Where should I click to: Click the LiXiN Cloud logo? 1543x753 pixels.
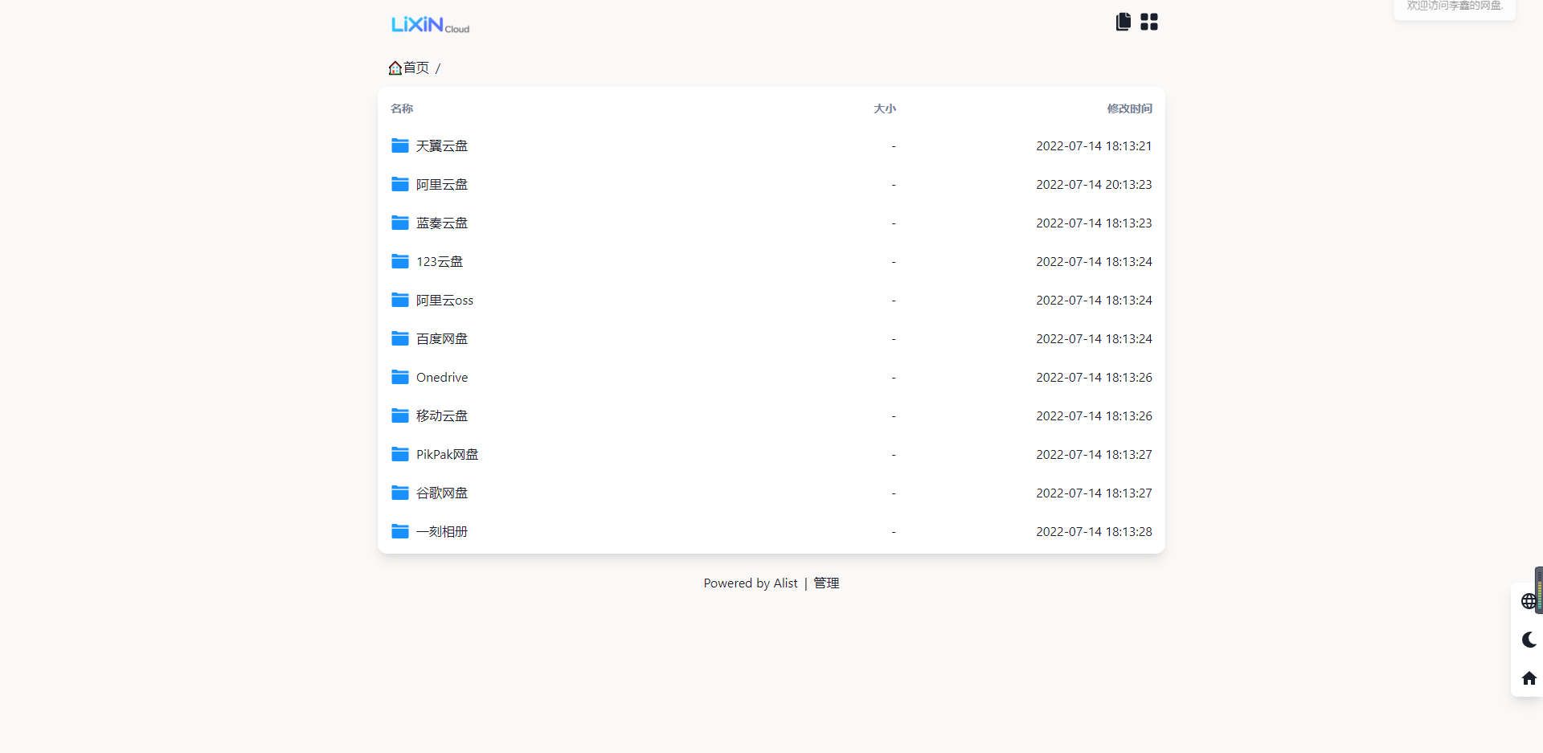click(x=430, y=25)
